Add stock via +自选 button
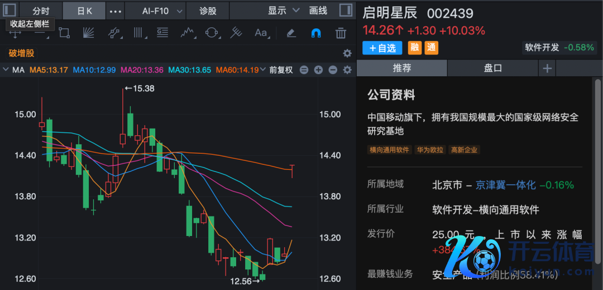 pos(382,48)
